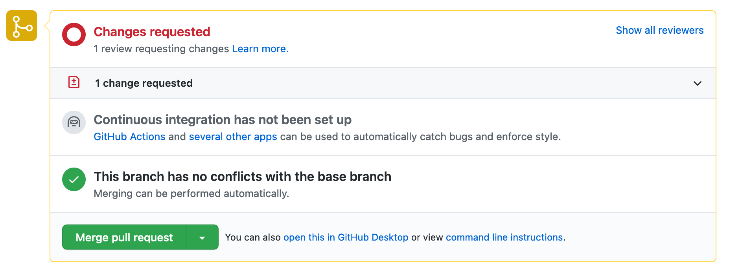Follow the Learn more link
This screenshot has height=270, width=729.
tap(260, 49)
